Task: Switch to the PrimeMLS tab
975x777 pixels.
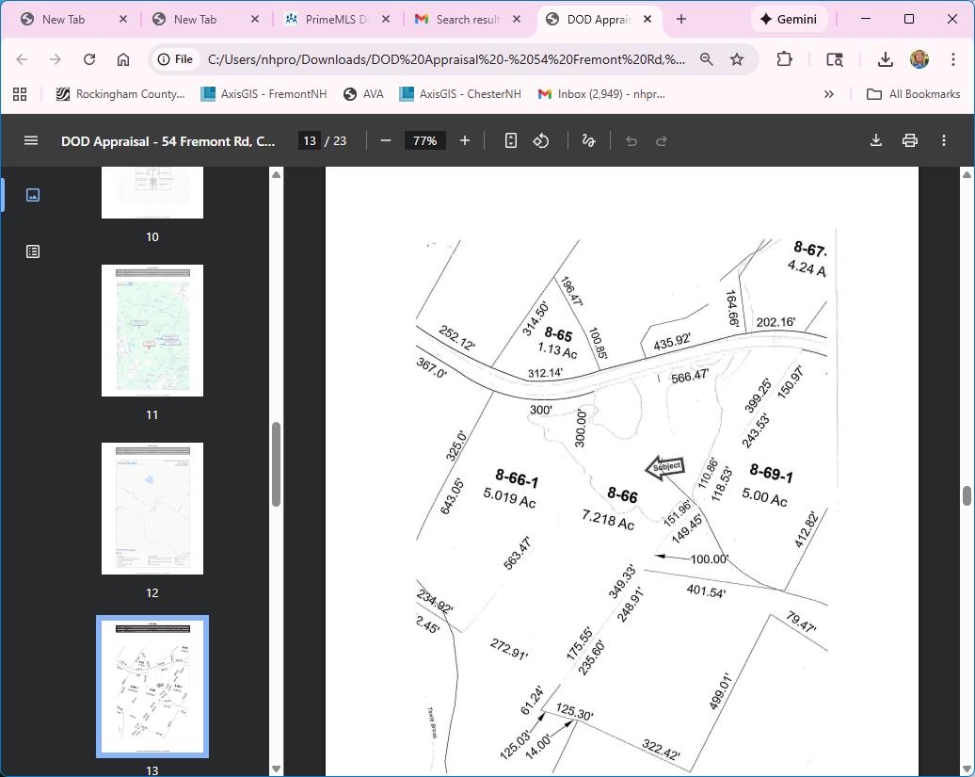Action: (x=335, y=19)
